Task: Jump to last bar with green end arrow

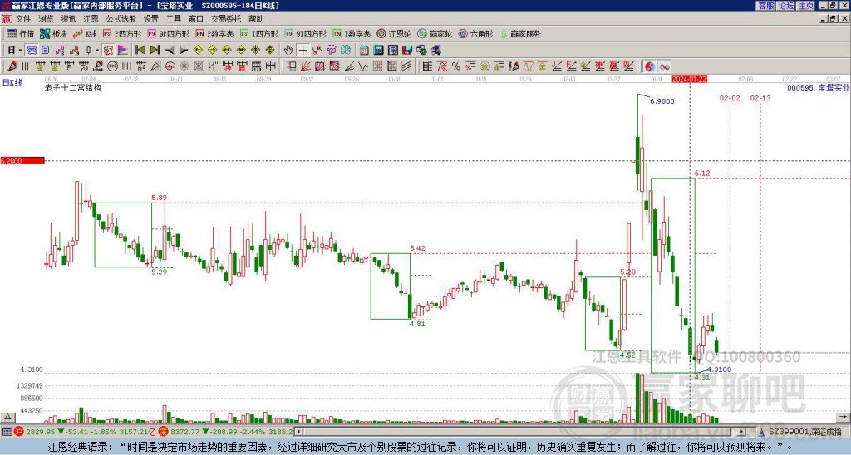Action: click(155, 51)
